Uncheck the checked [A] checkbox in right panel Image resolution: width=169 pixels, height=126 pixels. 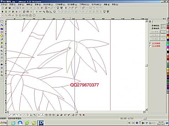point(150,43)
